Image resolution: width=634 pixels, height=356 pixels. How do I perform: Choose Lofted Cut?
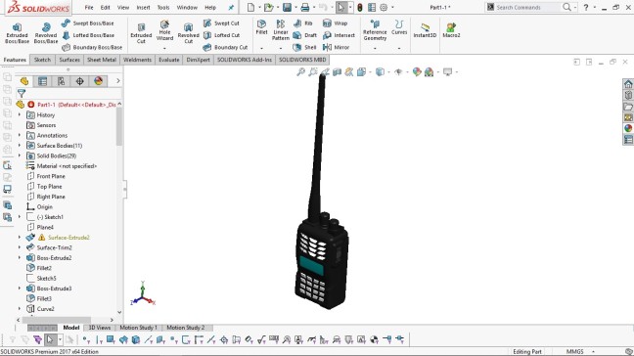pos(221,35)
